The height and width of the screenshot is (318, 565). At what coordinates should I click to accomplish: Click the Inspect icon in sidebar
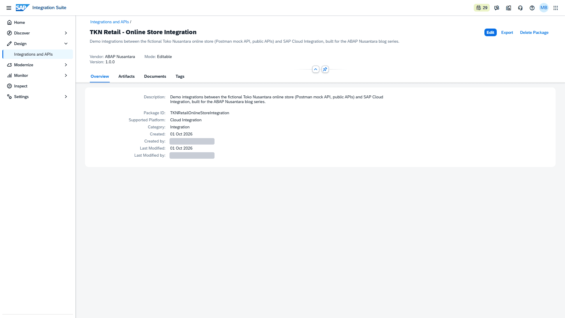9,86
